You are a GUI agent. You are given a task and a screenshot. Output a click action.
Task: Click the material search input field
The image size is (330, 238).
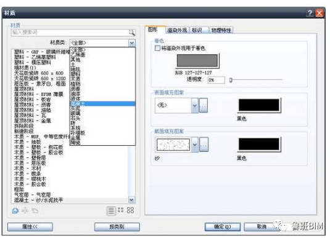(70, 33)
